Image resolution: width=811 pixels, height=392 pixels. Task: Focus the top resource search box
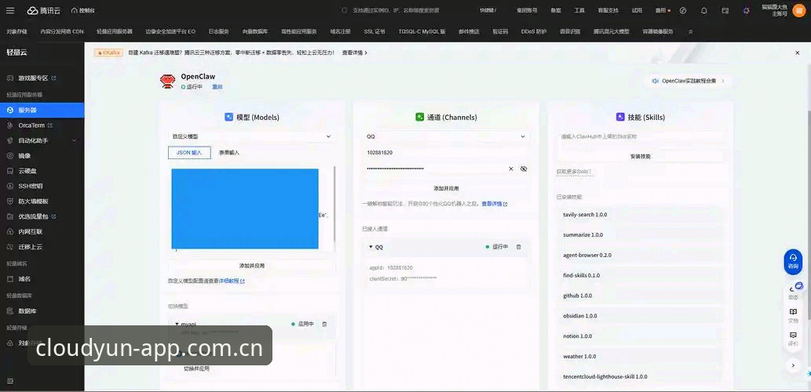click(396, 10)
